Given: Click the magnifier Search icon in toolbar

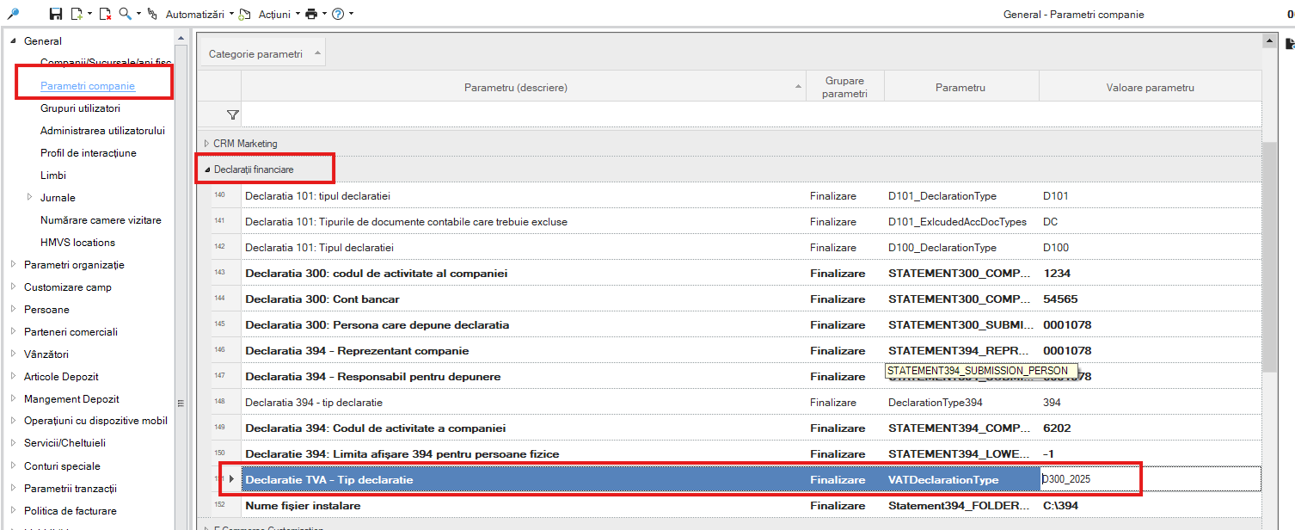Looking at the screenshot, I should pyautogui.click(x=126, y=14).
